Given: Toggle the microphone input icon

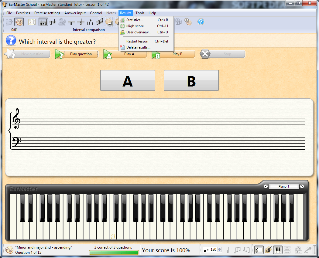Looking at the screenshot, I should tap(307, 250).
